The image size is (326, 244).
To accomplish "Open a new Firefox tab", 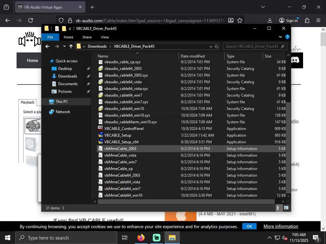I will [92, 7].
